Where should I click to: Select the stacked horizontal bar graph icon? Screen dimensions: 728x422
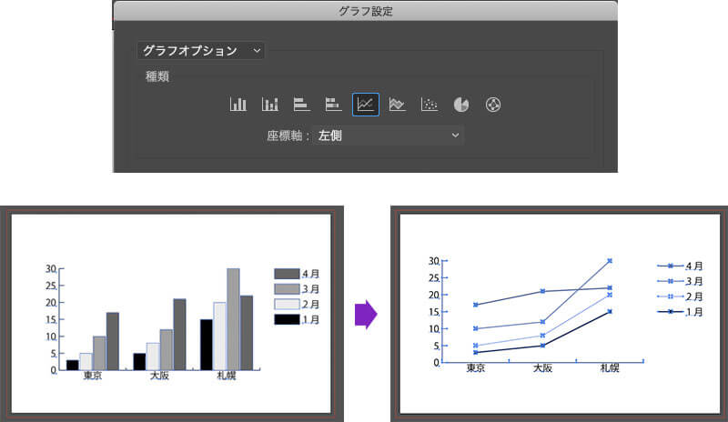pyautogui.click(x=333, y=105)
